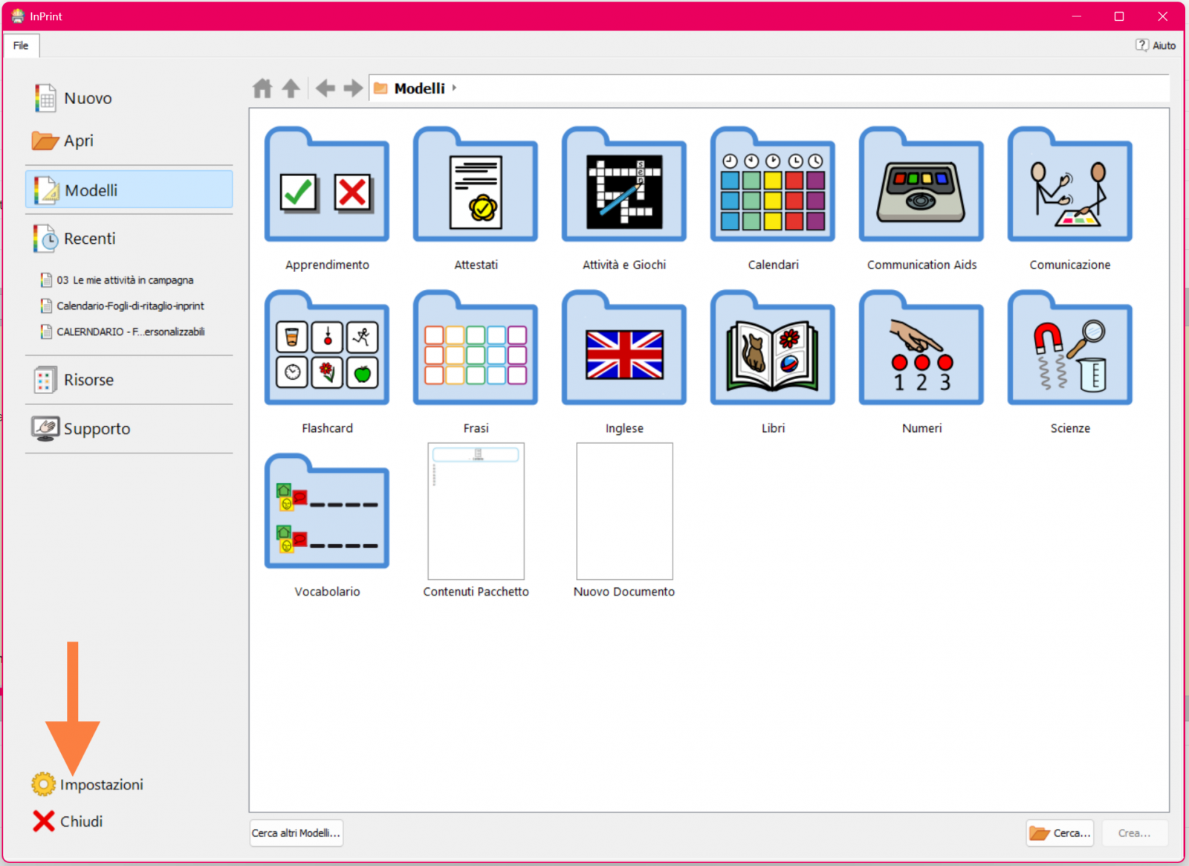Select the Nuovo Documento blank template

624,511
